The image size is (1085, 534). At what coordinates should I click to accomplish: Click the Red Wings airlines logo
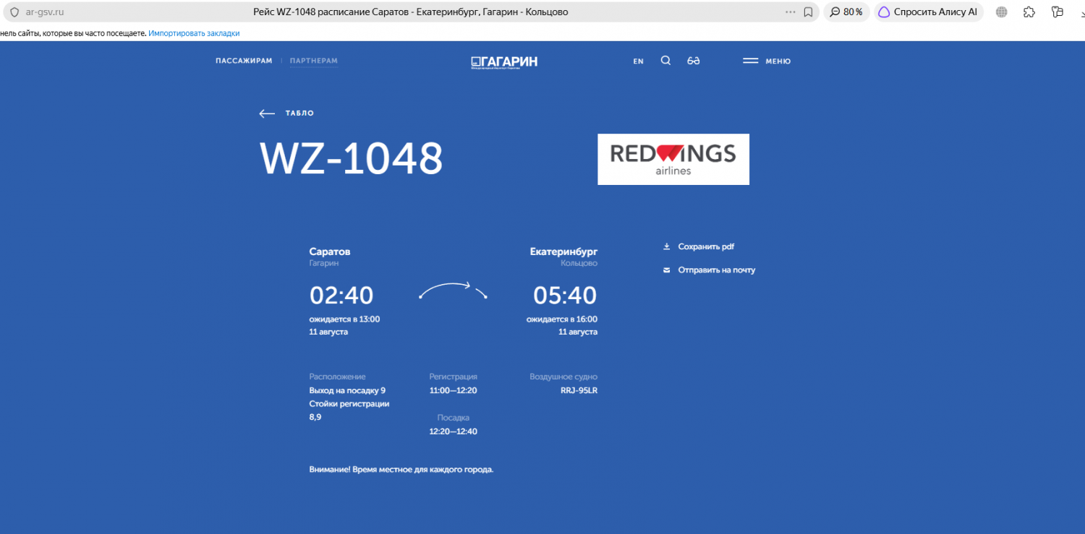673,159
